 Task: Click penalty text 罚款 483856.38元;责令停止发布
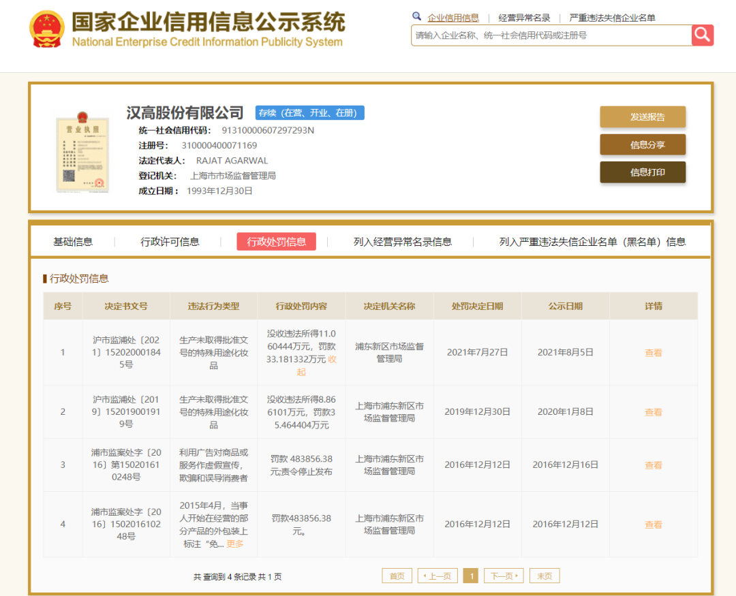tap(301, 465)
